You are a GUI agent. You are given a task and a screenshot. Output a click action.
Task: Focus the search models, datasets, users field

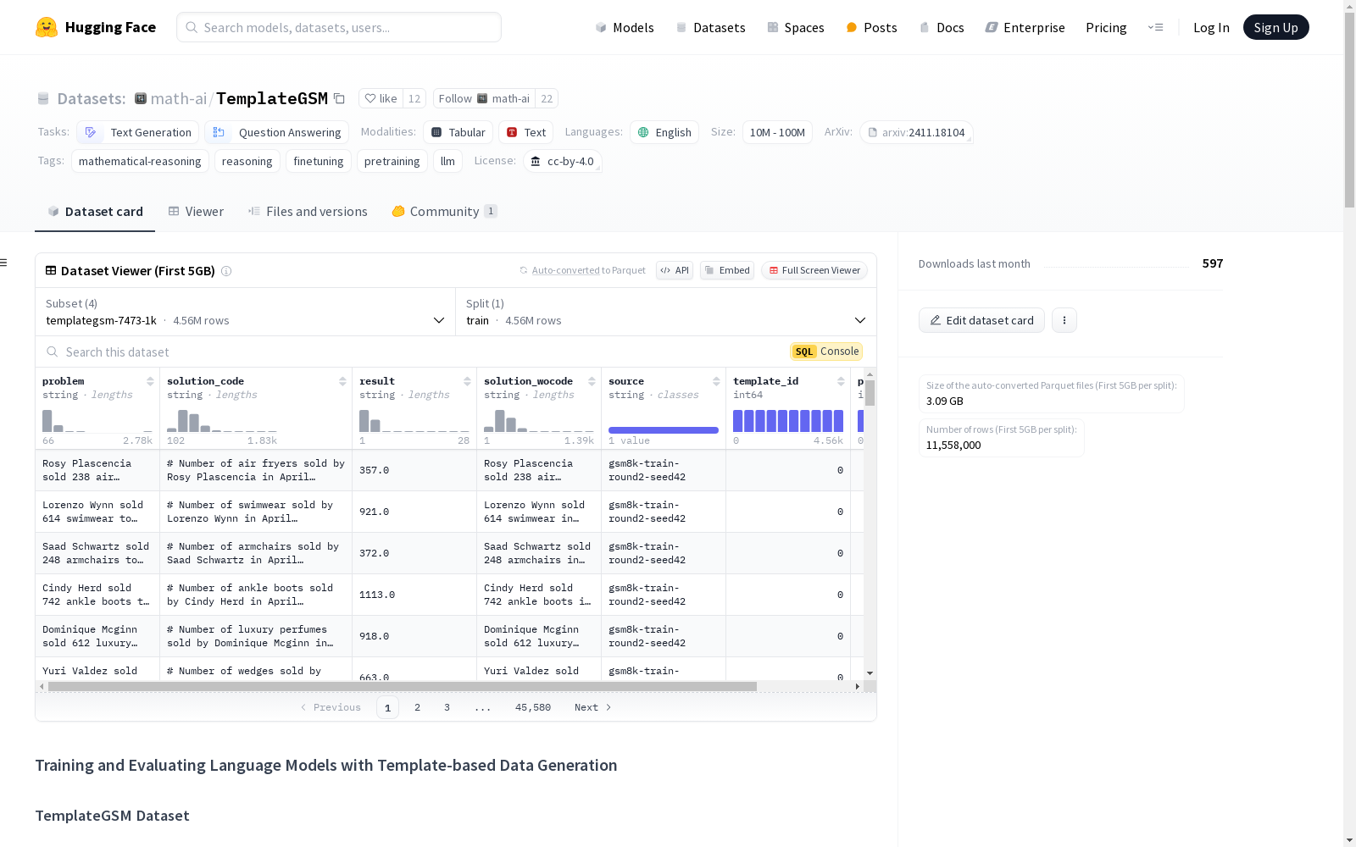tap(339, 27)
